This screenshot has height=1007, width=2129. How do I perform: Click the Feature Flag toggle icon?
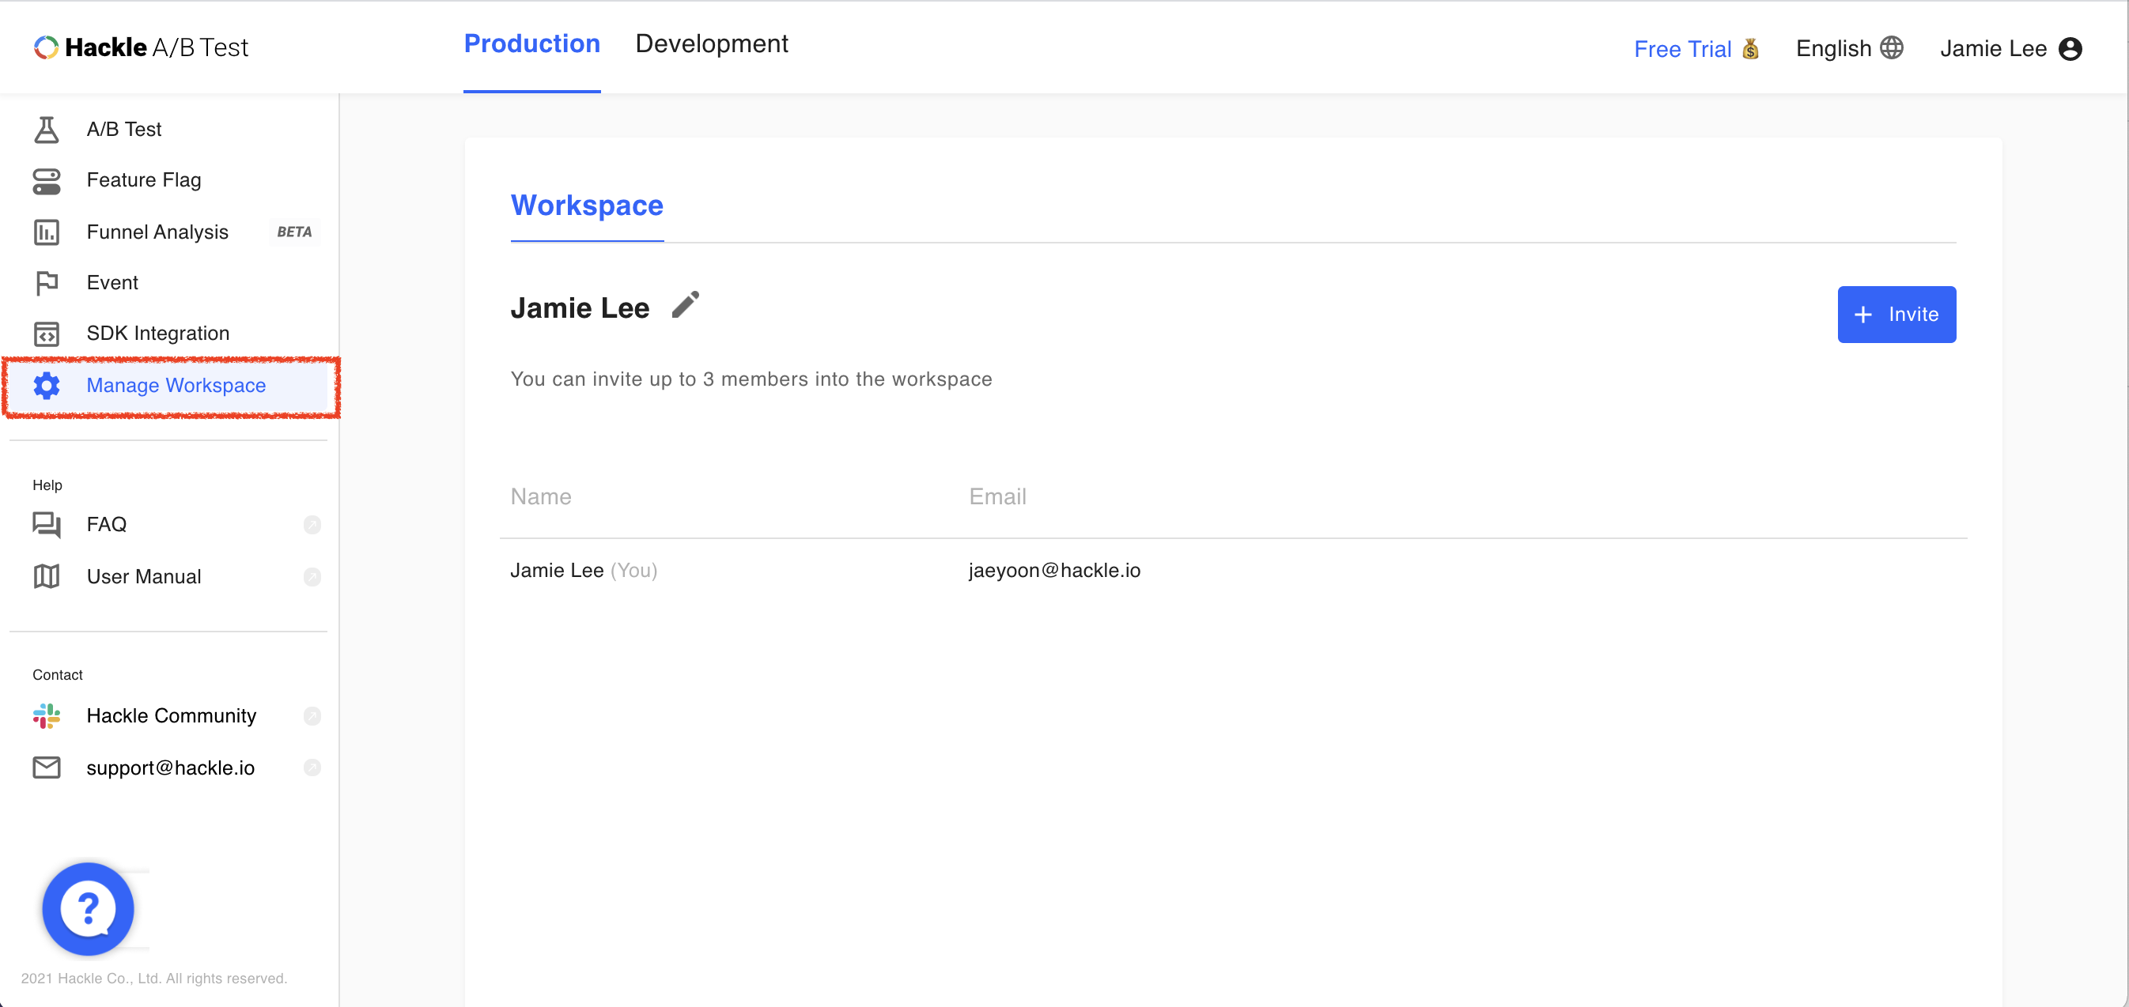47,181
